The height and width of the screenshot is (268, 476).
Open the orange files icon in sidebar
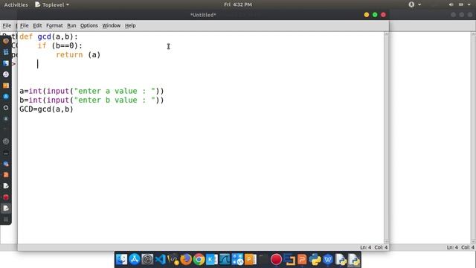[6, 86]
